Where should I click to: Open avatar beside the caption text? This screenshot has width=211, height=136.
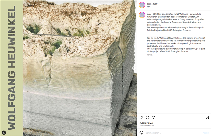[142, 15]
